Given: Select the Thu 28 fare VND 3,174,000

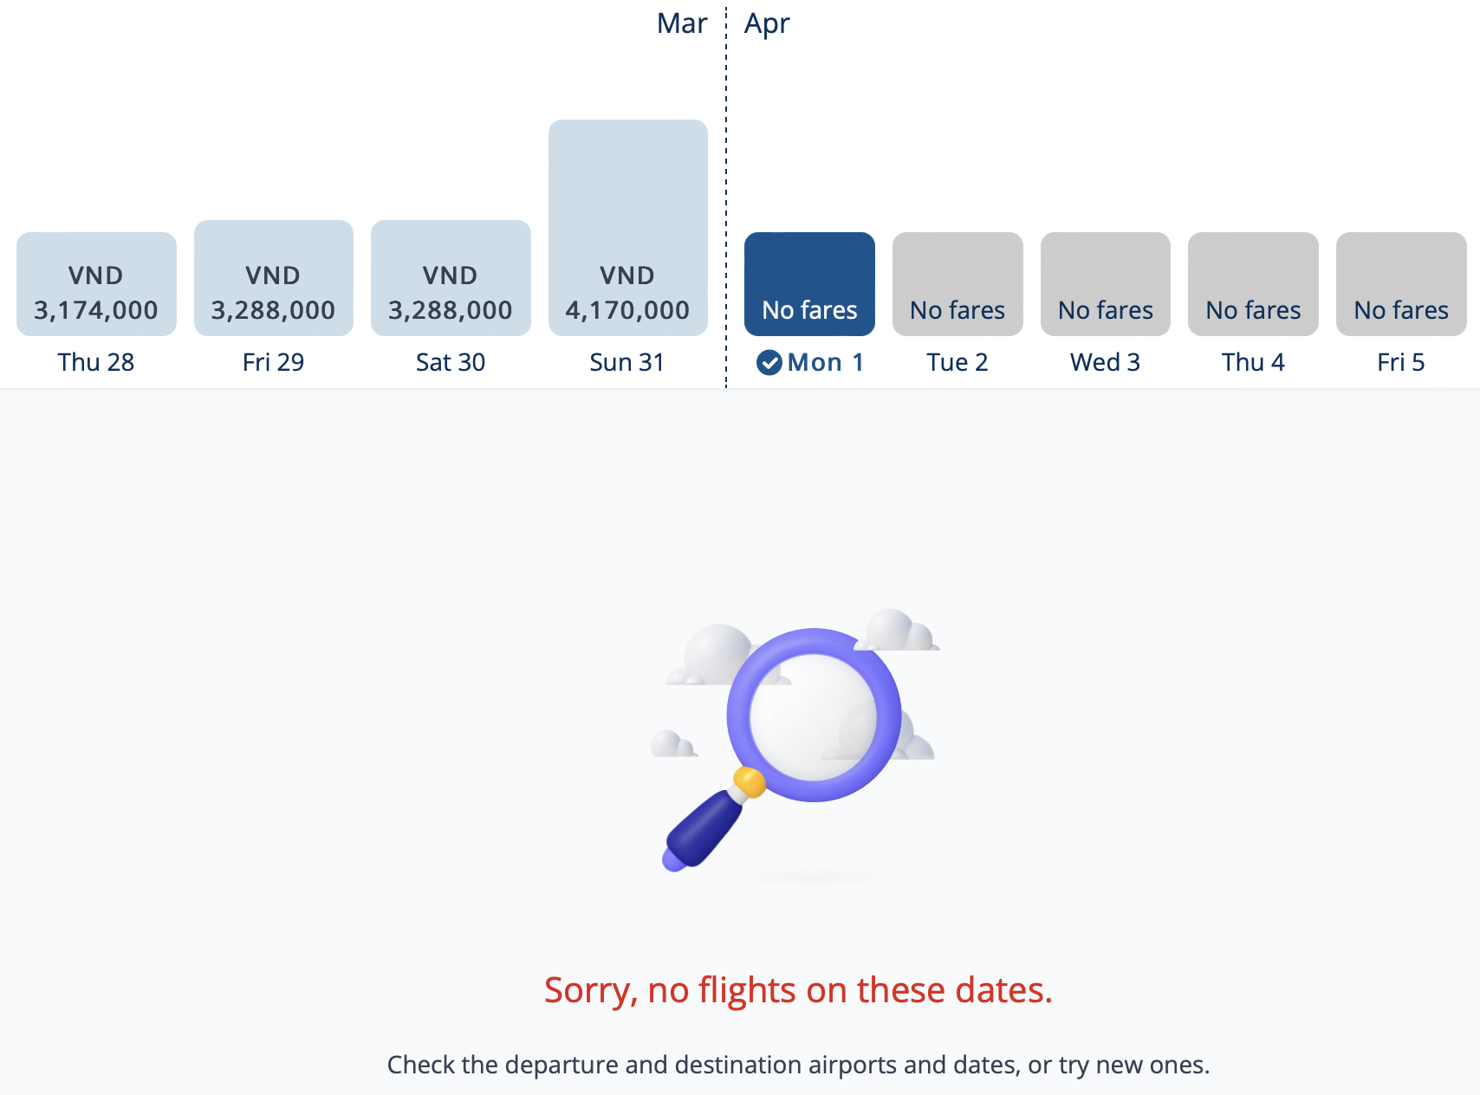Looking at the screenshot, I should click(x=96, y=284).
